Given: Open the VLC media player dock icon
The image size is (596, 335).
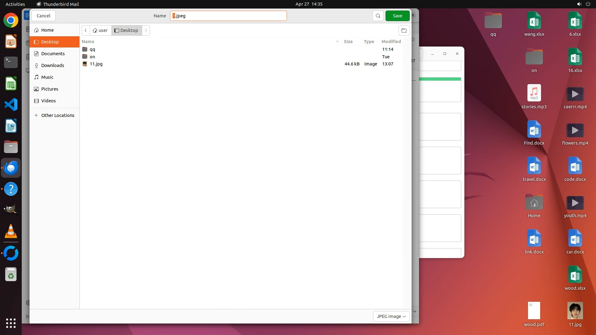Looking at the screenshot, I should point(11,231).
